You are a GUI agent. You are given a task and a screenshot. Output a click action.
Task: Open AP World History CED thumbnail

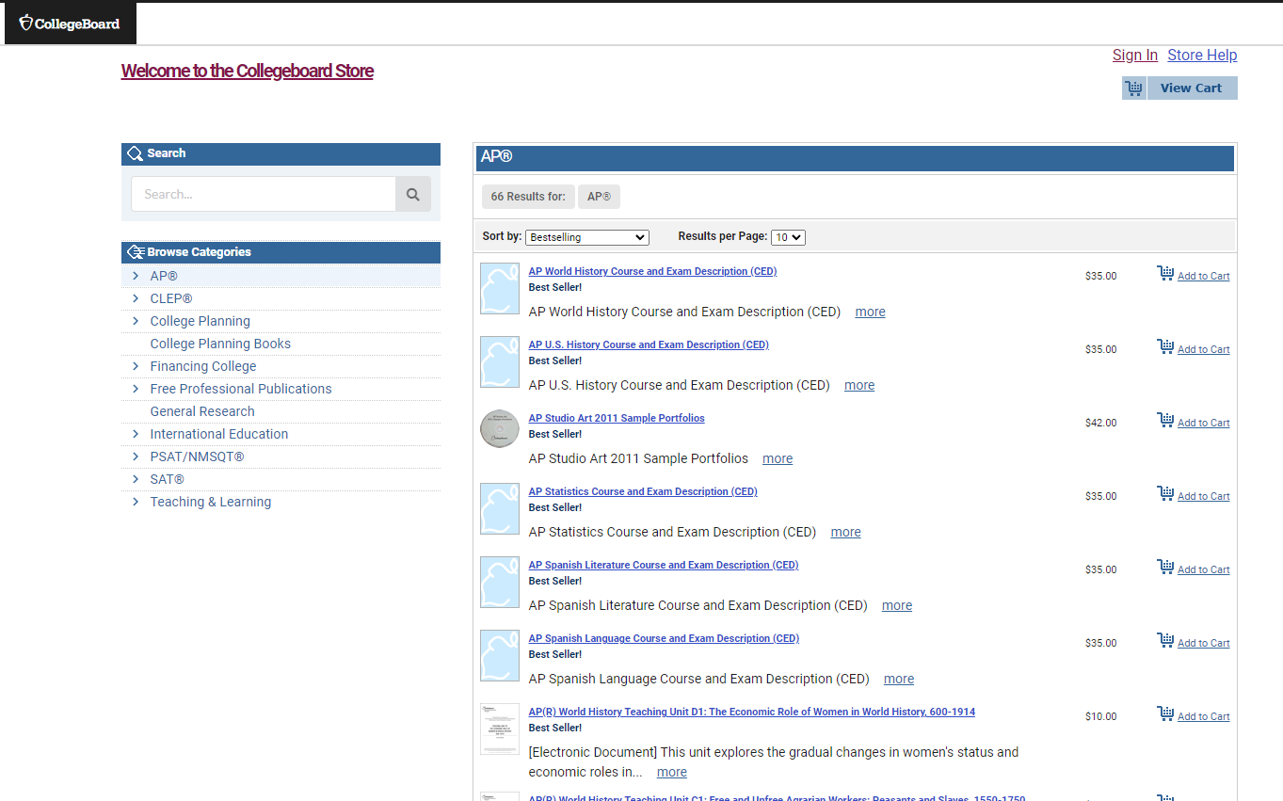(500, 288)
